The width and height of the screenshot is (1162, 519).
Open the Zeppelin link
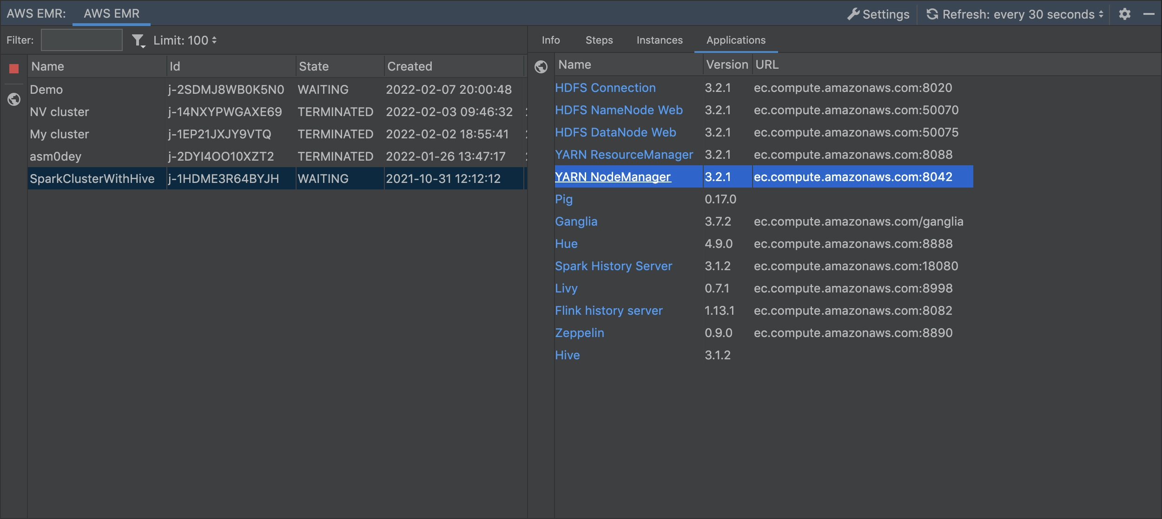579,333
